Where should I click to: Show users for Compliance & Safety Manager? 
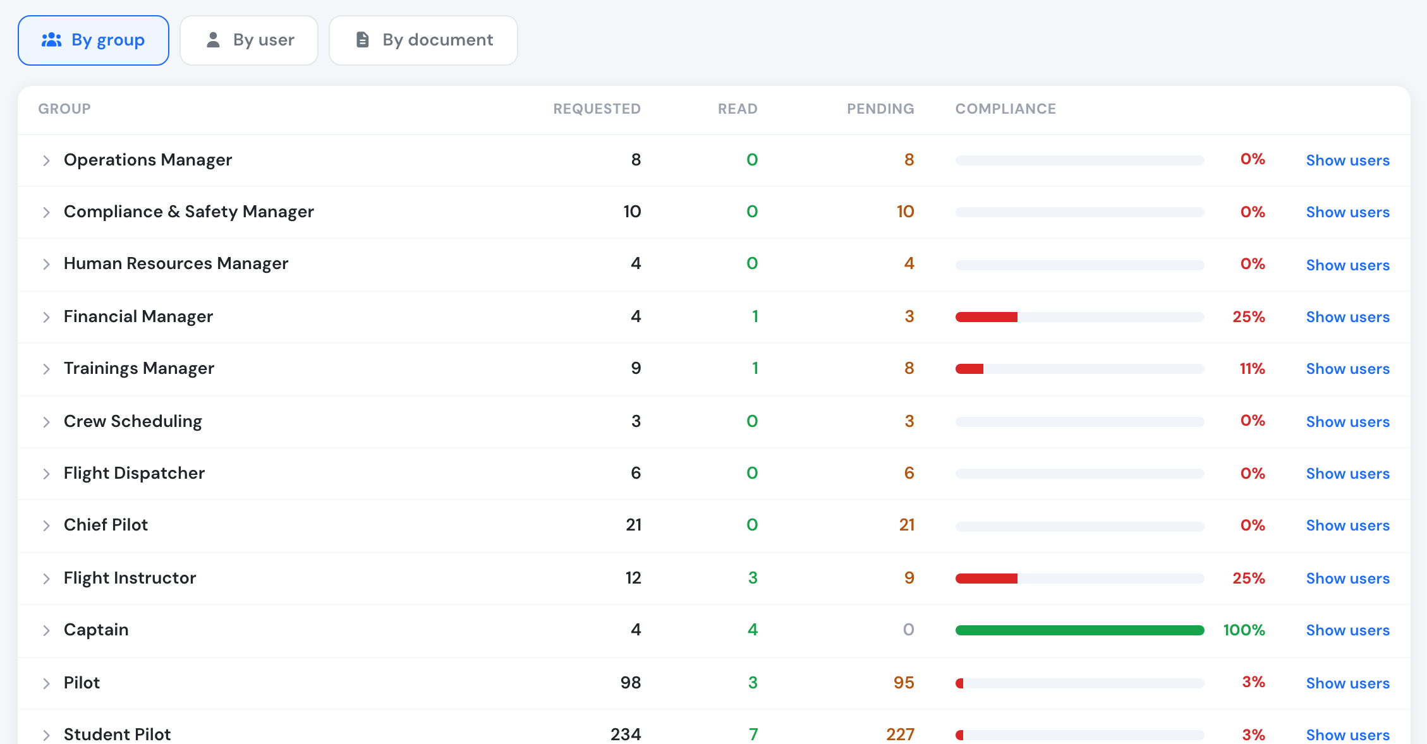(1347, 212)
